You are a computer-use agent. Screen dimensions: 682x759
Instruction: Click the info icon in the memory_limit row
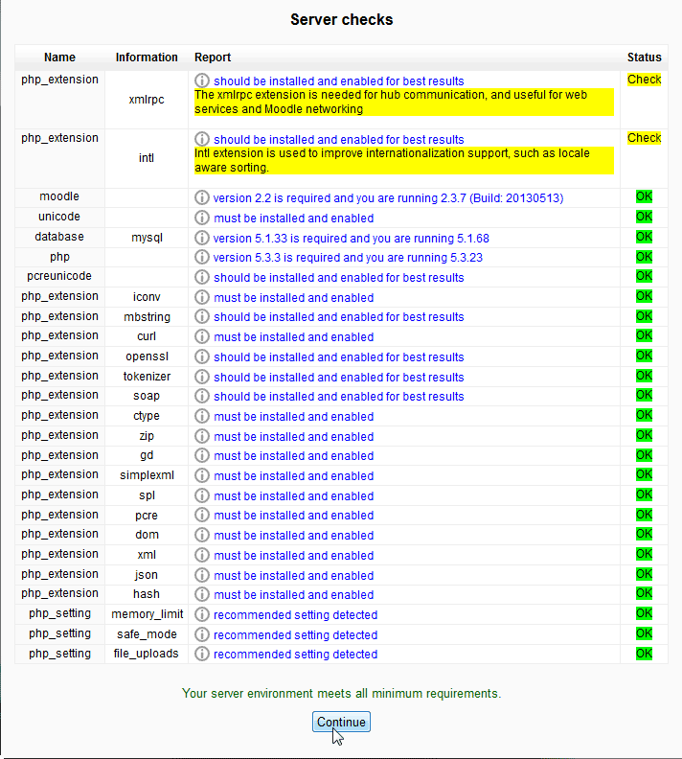(201, 614)
